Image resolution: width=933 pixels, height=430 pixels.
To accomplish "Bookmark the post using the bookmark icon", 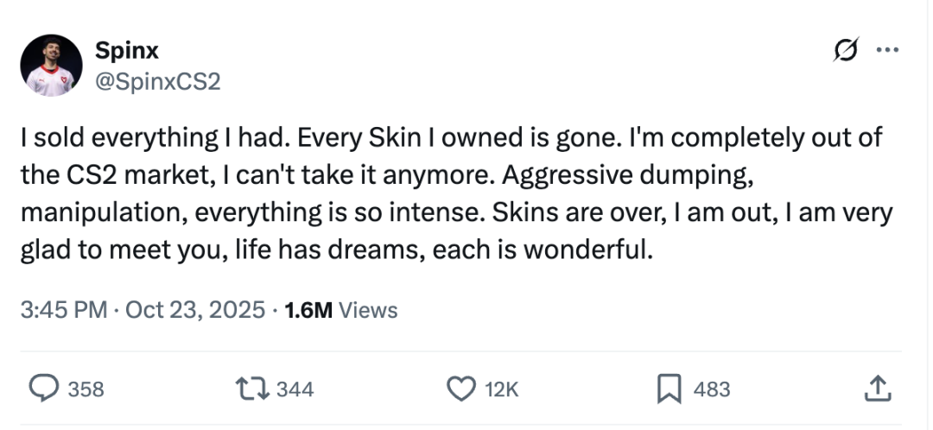I will pos(669,389).
